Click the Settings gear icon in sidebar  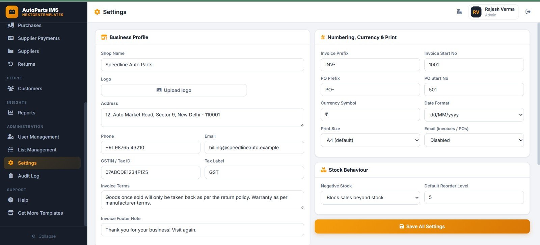(11, 163)
